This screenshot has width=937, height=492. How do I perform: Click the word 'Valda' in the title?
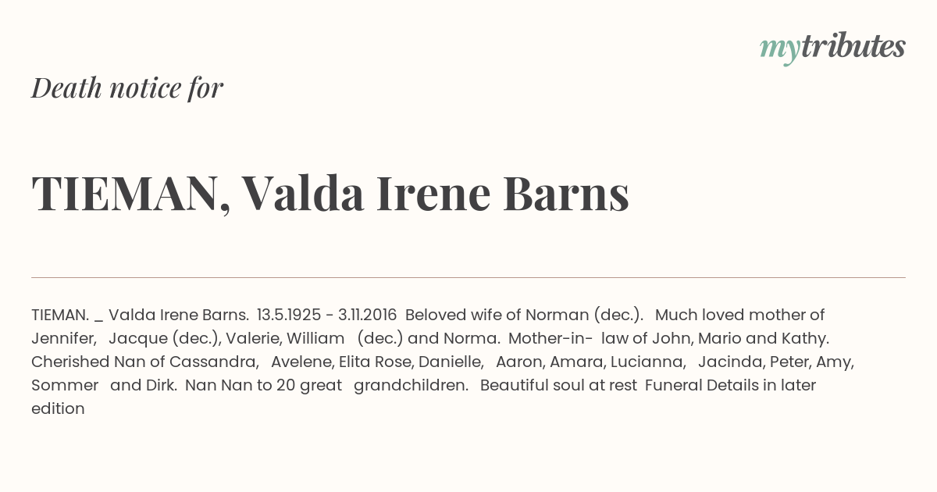point(303,193)
